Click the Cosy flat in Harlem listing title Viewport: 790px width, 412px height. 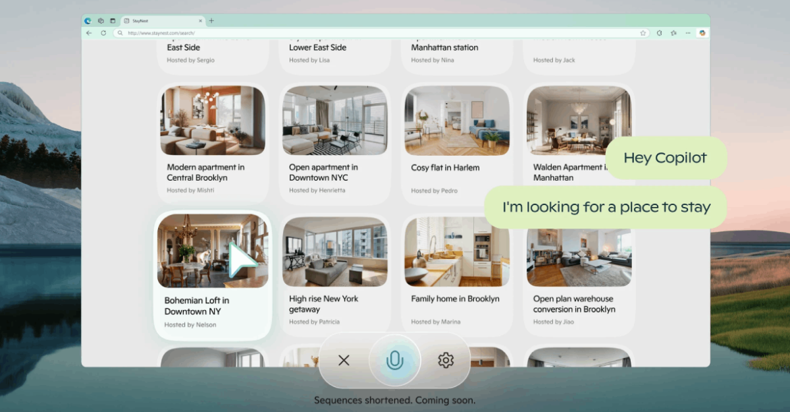pos(445,168)
